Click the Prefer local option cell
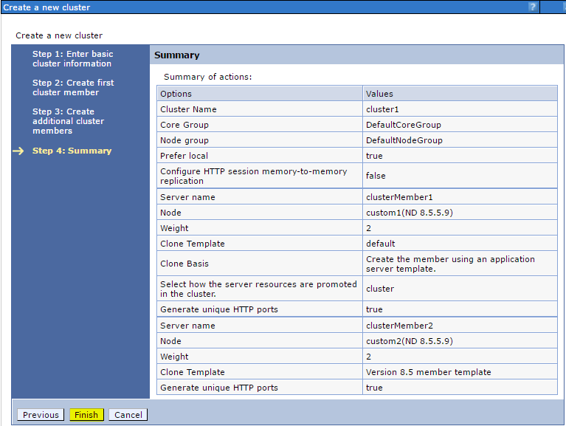Image resolution: width=566 pixels, height=426 pixels. click(260, 156)
